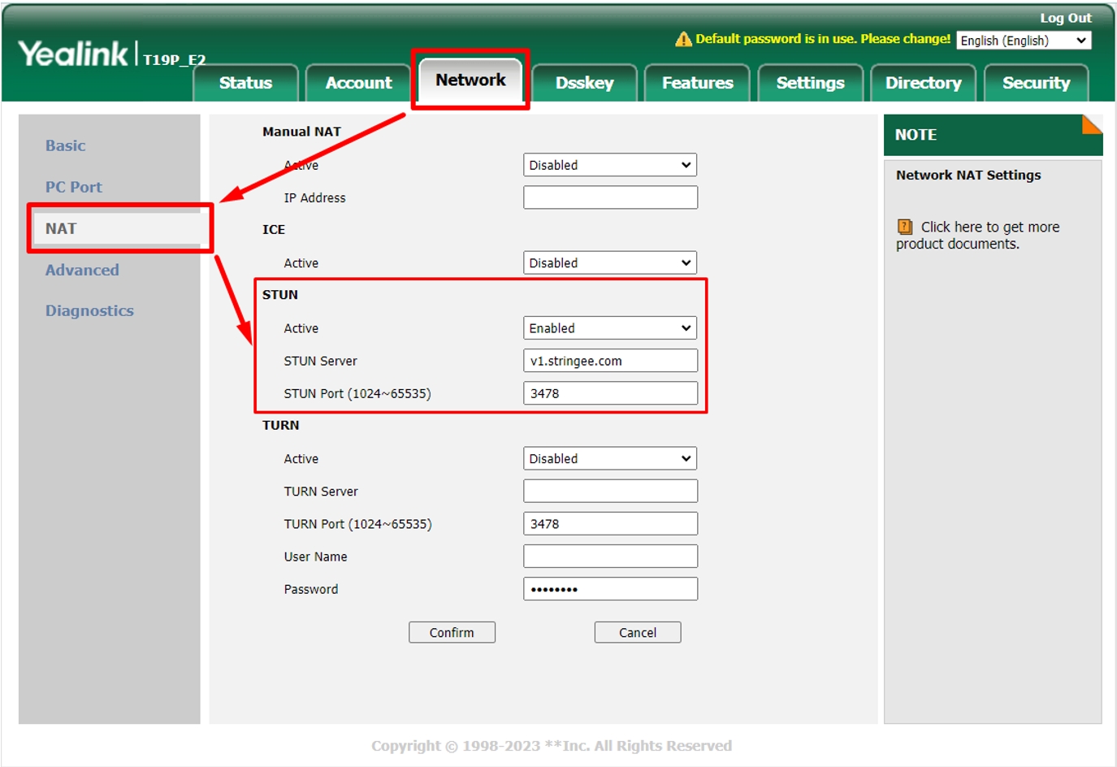Open the Dsskey tab
This screenshot has width=1117, height=767.
click(x=584, y=83)
